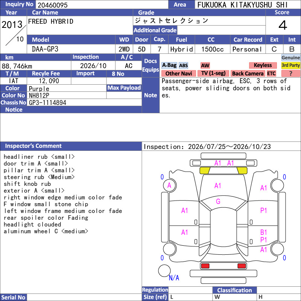Click the ABS equipment badge
Viewport: 301px width, 301px height.
183,65
